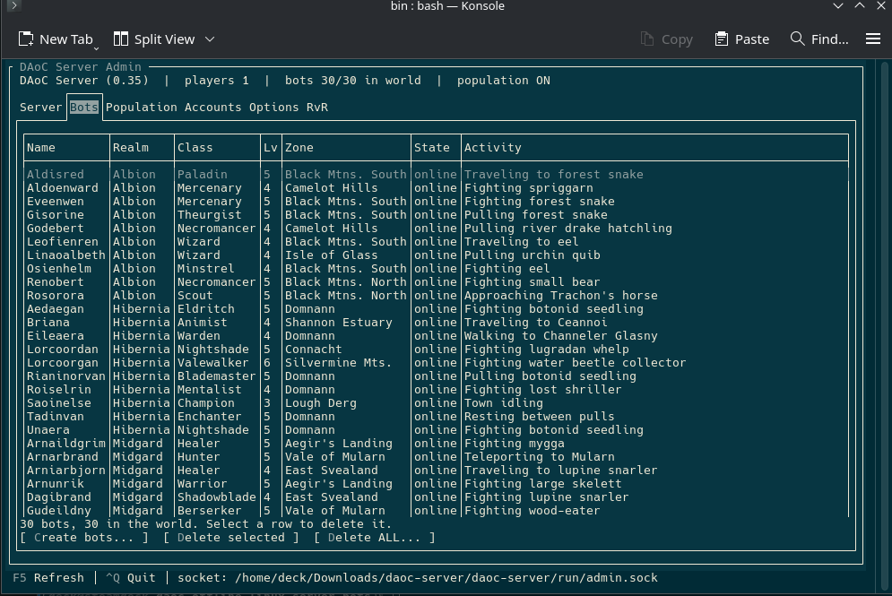Click the Copy toolbar button
The height and width of the screenshot is (596, 892).
(x=666, y=39)
